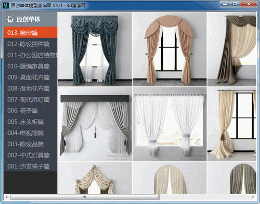Close the 原创单体模型查询器 window
The image size is (260, 204).
249,4
